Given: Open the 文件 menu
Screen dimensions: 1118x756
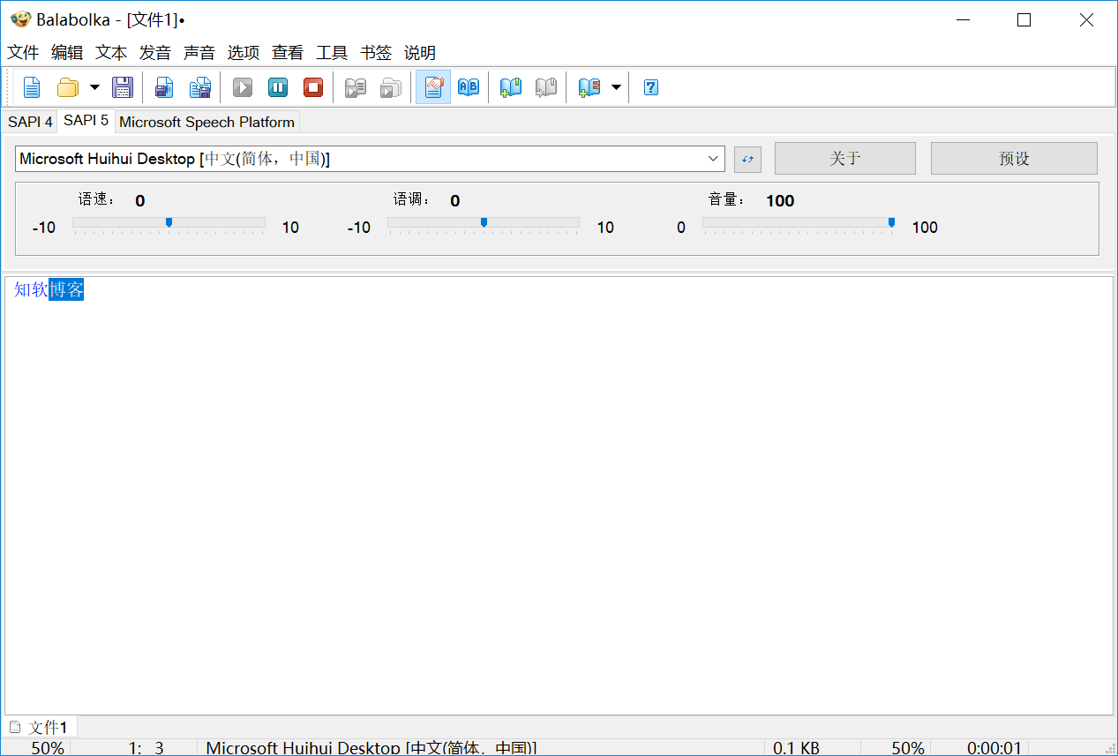Looking at the screenshot, I should tap(23, 53).
